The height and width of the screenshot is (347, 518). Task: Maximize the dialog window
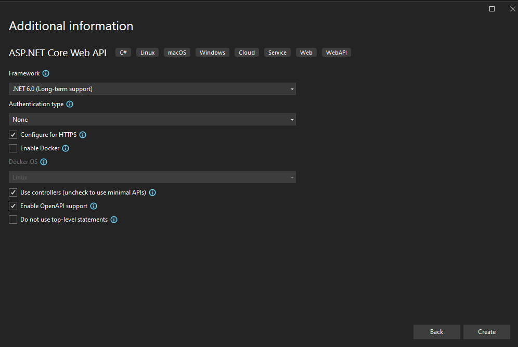click(492, 9)
